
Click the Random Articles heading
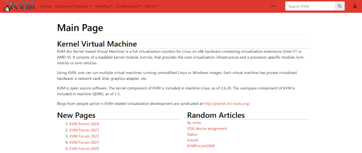[216, 115]
